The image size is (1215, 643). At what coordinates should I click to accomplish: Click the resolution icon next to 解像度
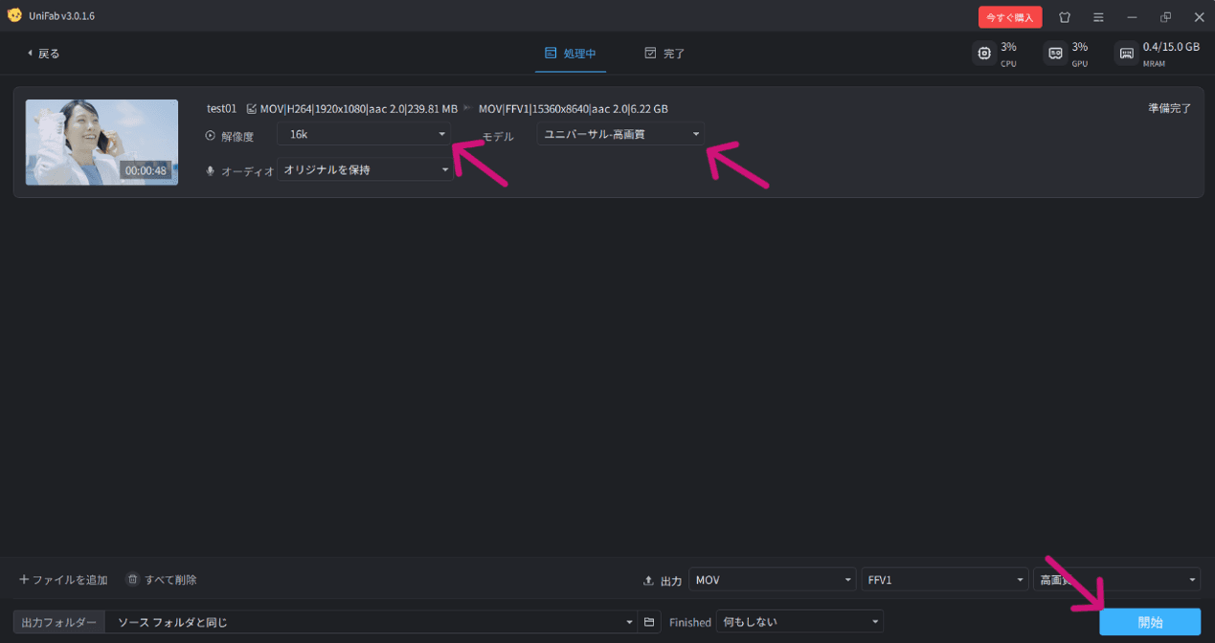pos(211,136)
